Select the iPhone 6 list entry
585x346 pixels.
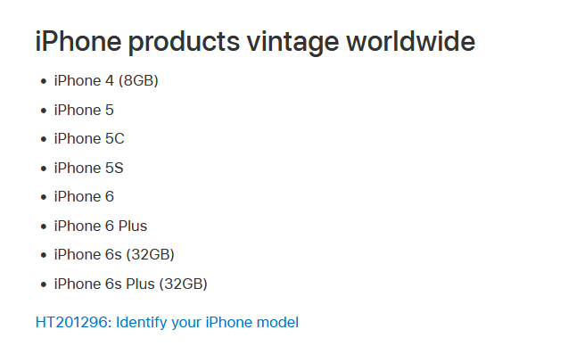pyautogui.click(x=84, y=197)
